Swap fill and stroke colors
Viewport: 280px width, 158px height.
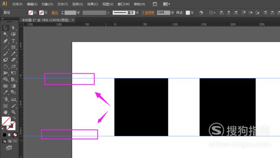(x=14, y=118)
